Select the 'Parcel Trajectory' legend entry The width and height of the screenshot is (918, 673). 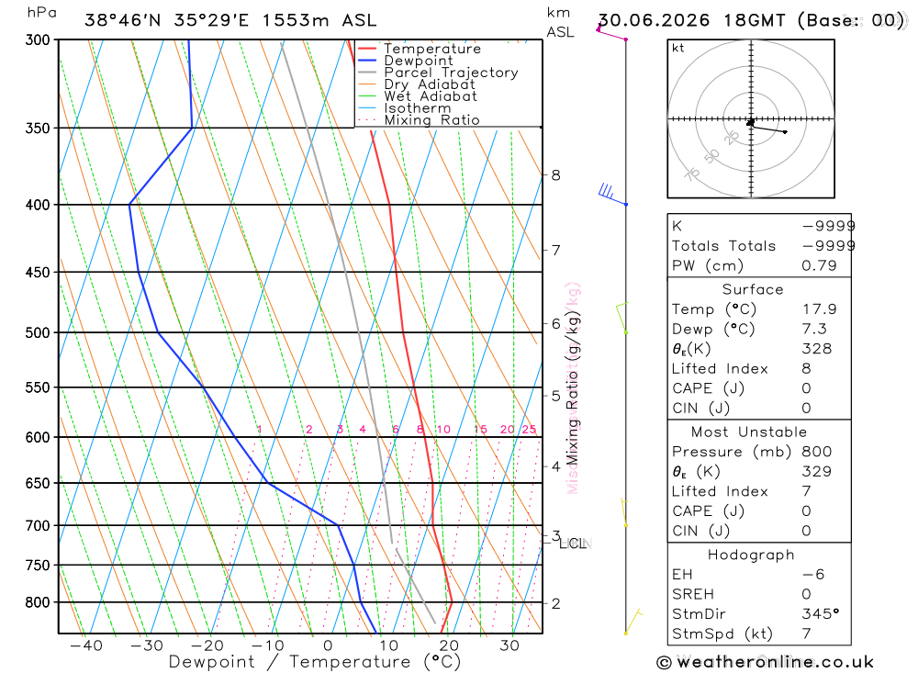pyautogui.click(x=451, y=73)
